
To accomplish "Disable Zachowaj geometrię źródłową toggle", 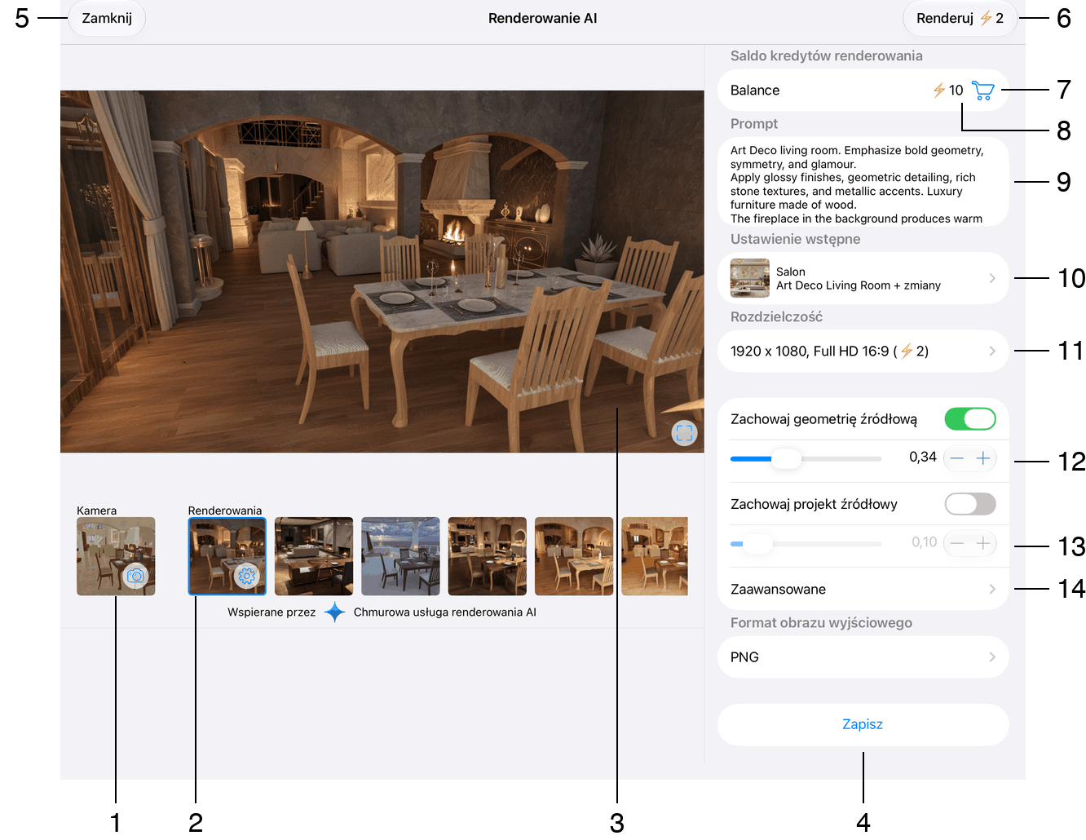I will point(970,419).
